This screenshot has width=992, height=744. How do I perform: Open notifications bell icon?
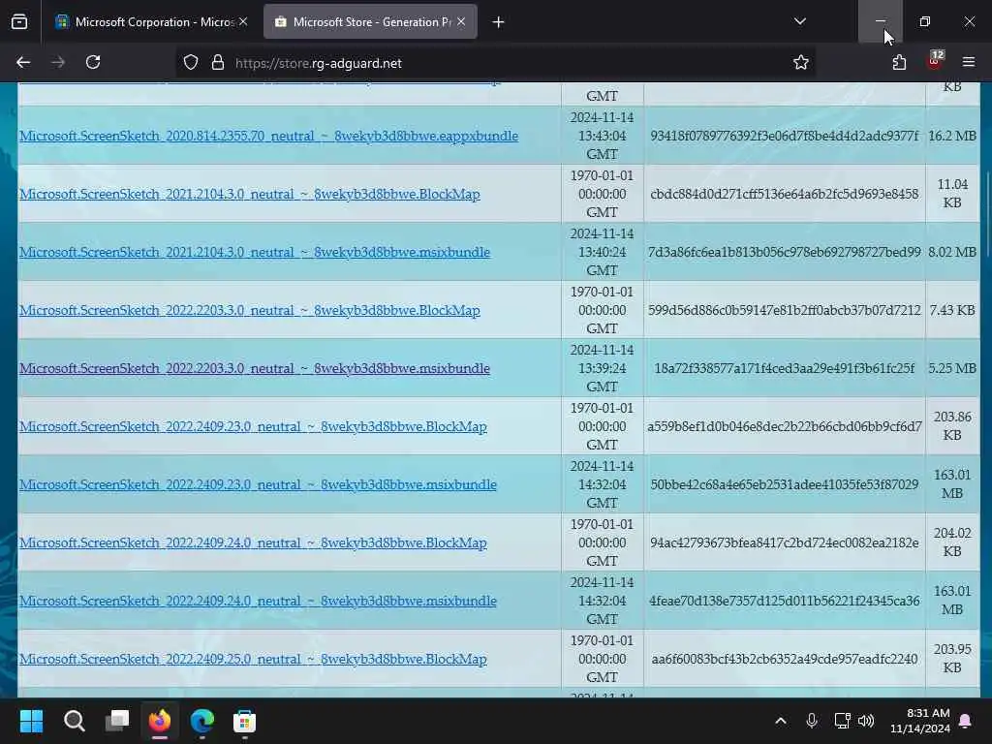pos(966,721)
